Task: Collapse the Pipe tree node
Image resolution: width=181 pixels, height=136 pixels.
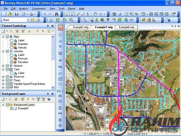Action: (x=3, y=37)
